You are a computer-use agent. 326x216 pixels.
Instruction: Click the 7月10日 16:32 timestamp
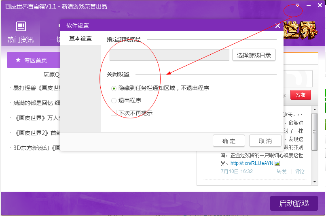[237, 171]
